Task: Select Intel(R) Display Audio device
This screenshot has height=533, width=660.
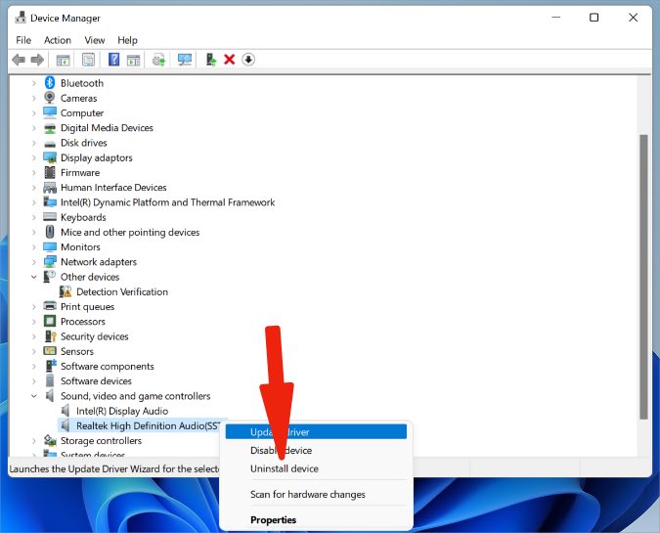Action: pyautogui.click(x=122, y=411)
